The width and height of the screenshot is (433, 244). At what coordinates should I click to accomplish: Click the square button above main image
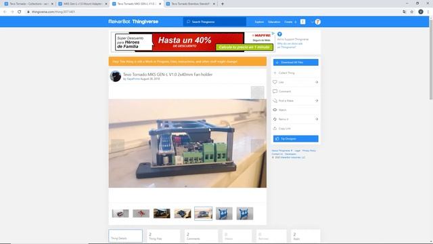[x=257, y=92]
